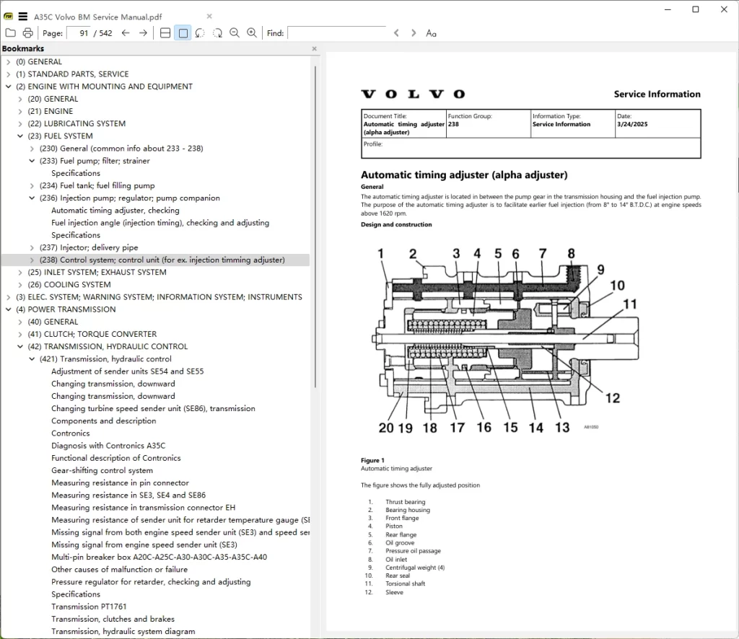This screenshot has width=739, height=639.
Task: Go to next page arrow next to page number
Action: 144,33
